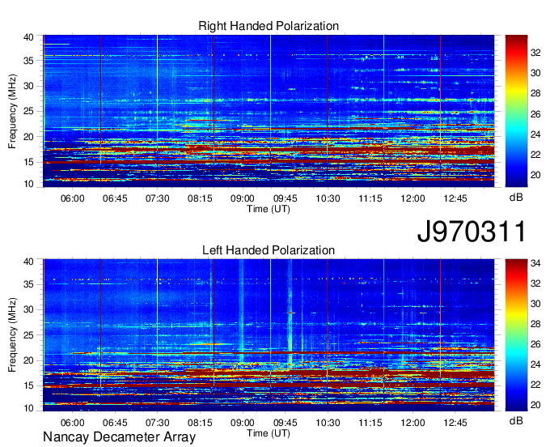Image resolution: width=550 pixels, height=447 pixels.
Task: Click 09:00 time tick on Right Handed plot
Action: pyautogui.click(x=243, y=198)
